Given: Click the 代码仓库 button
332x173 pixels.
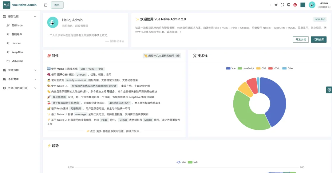Looking at the screenshot, I should pos(319,39).
